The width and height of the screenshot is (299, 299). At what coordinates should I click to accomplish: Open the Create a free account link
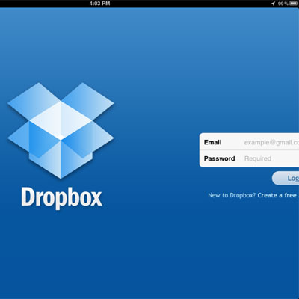click(278, 195)
